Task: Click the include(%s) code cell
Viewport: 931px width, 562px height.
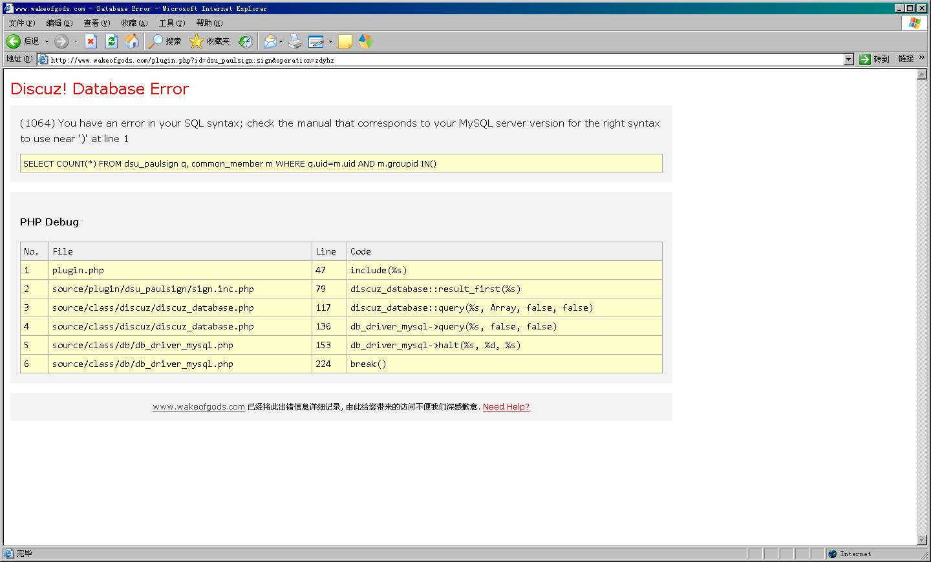Action: tap(504, 270)
